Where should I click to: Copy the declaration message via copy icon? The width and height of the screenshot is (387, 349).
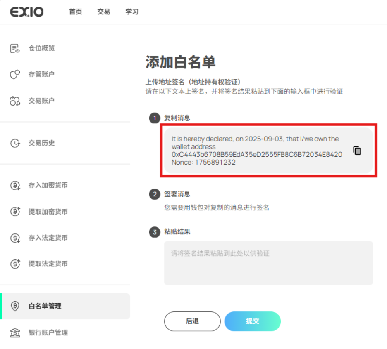[357, 151]
